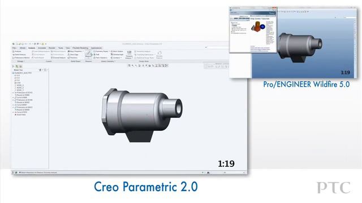Click the Mass Properties command
Image resolution: width=362 pixels, height=203 pixels.
[x=74, y=51]
